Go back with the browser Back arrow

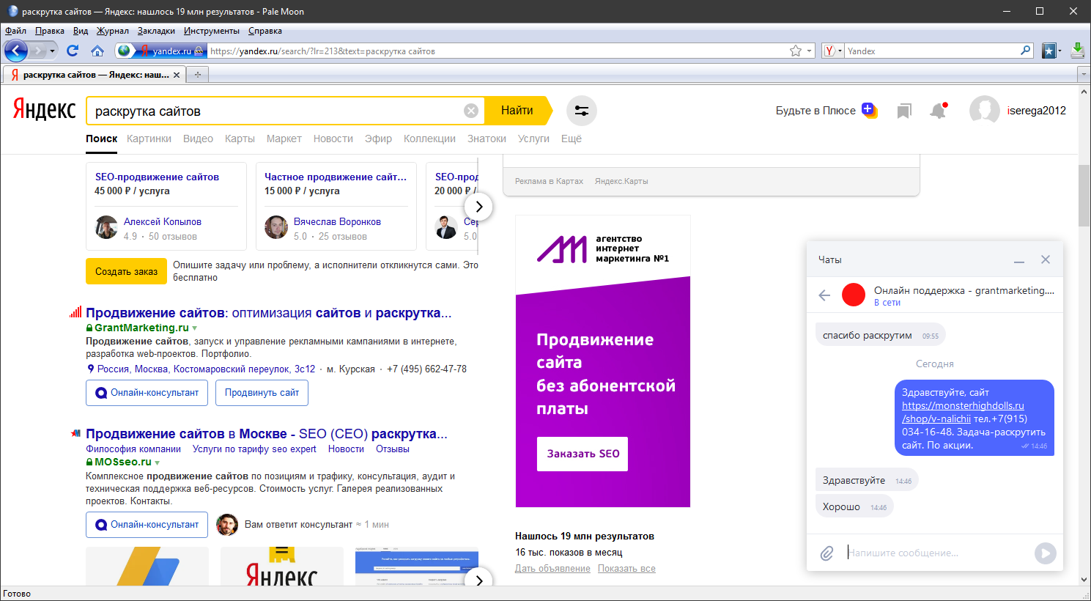pos(15,51)
